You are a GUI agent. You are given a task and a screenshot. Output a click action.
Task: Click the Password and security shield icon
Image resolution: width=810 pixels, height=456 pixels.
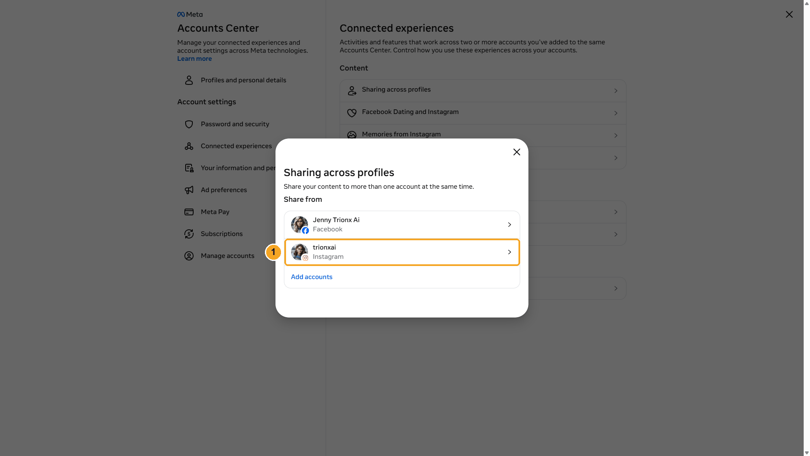189,124
